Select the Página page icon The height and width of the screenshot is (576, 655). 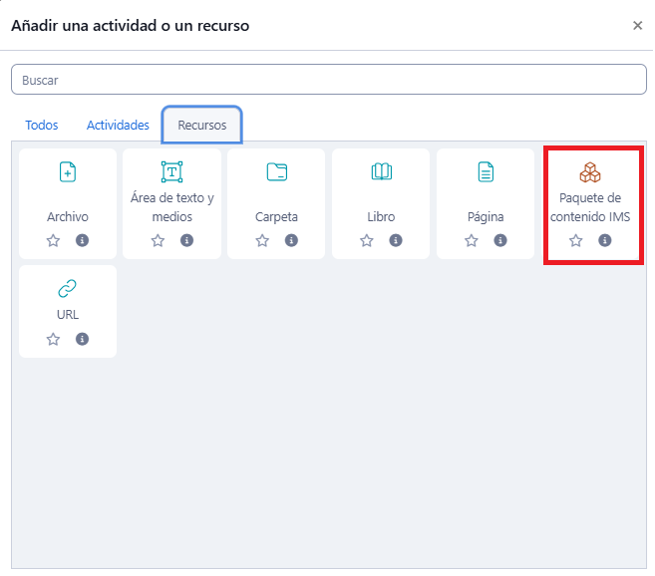pyautogui.click(x=486, y=172)
